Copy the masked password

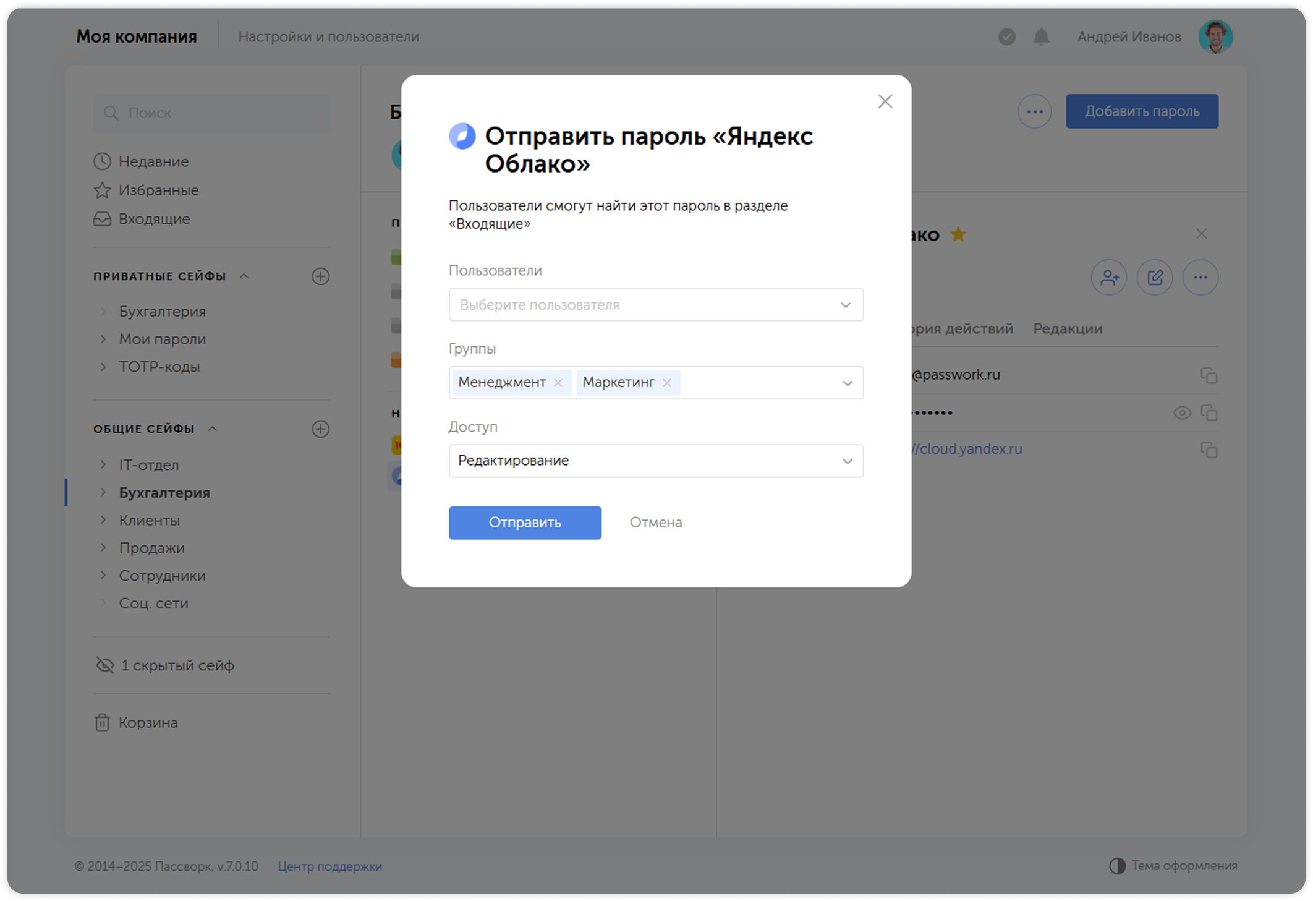pyautogui.click(x=1209, y=412)
